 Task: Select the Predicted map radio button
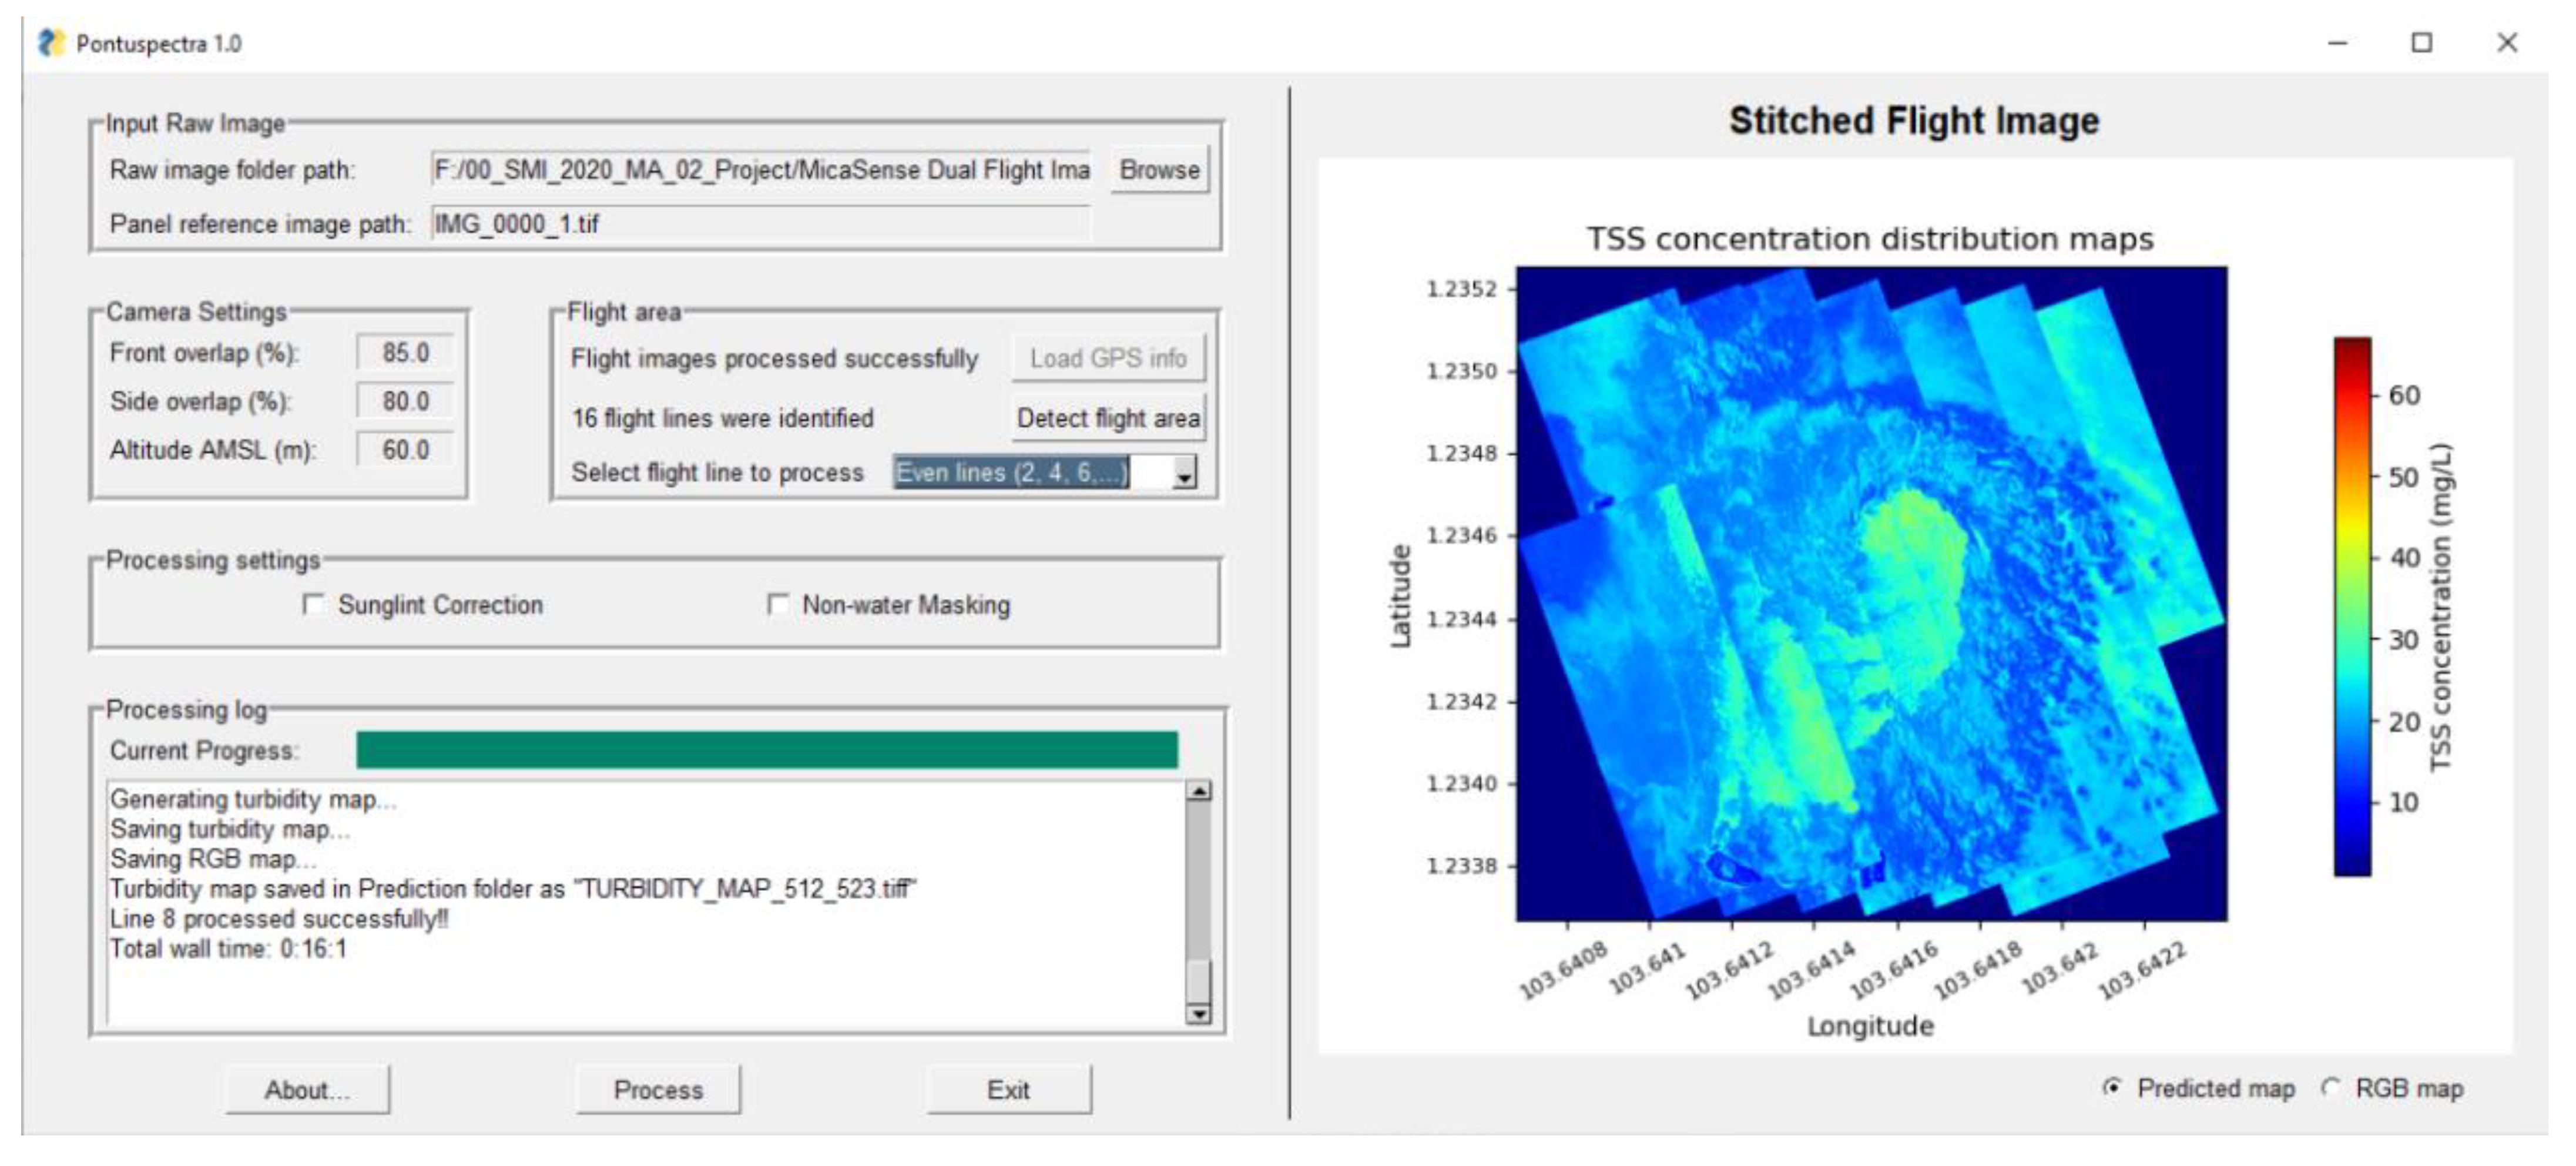[2112, 1087]
